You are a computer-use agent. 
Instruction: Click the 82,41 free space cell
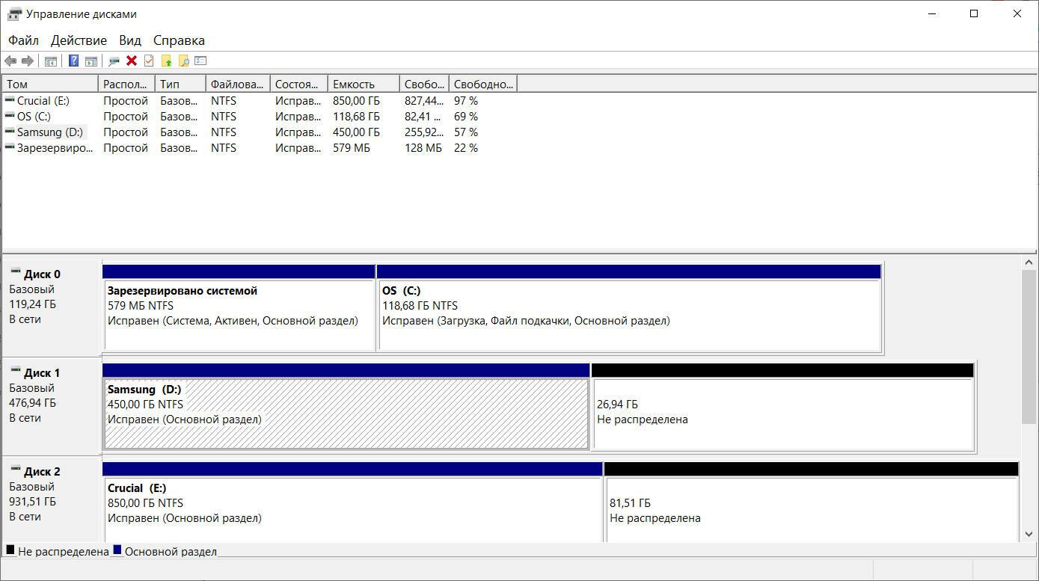pos(424,116)
